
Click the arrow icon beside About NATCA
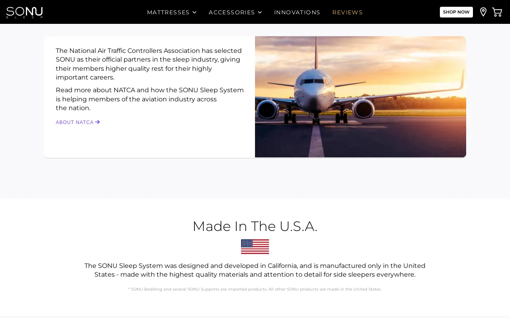point(98,122)
